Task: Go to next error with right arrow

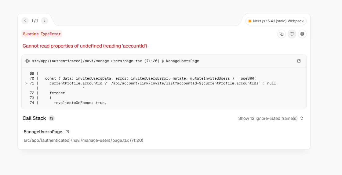Action: 45,21
